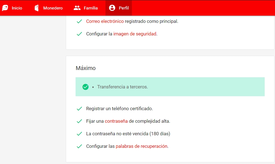
Task: Click the Perfil user avatar icon
Action: [112, 8]
